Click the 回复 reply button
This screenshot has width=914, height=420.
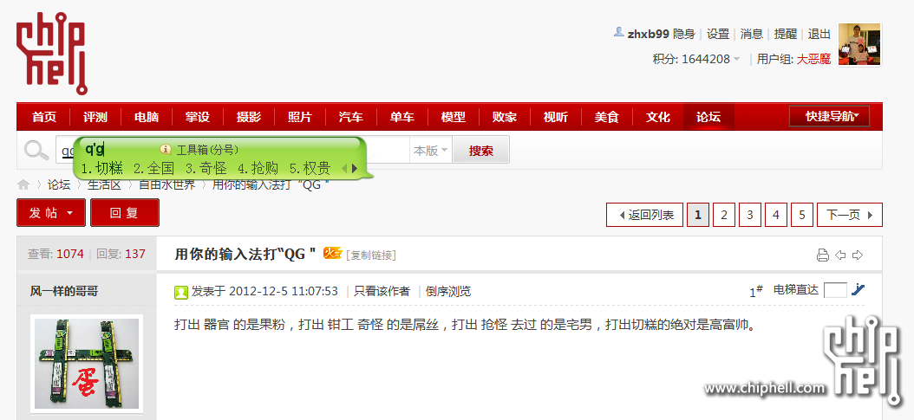[125, 213]
